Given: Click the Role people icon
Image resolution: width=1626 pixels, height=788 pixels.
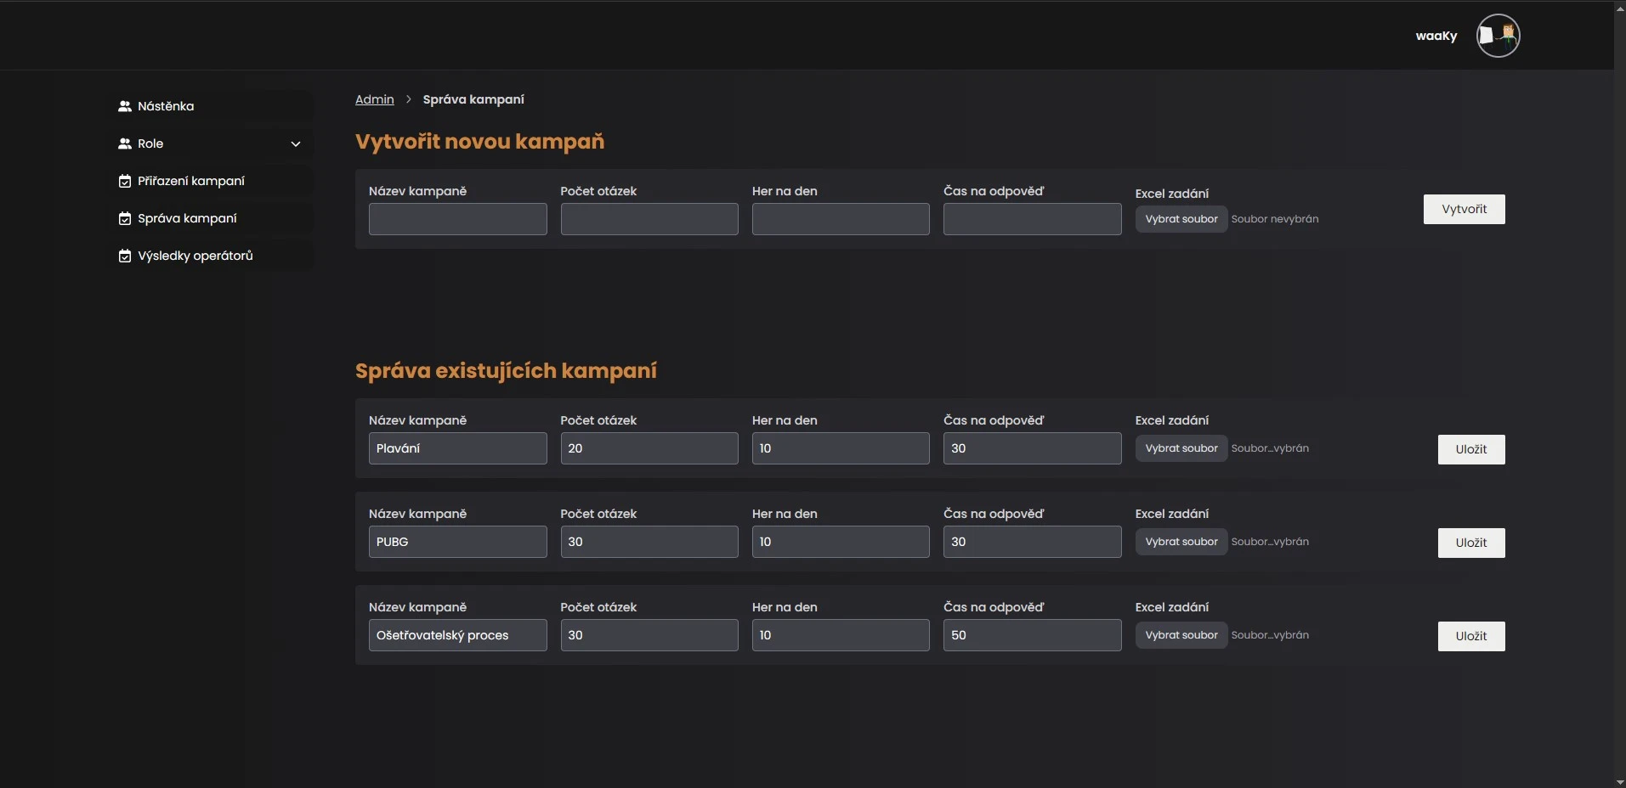Looking at the screenshot, I should [x=125, y=144].
